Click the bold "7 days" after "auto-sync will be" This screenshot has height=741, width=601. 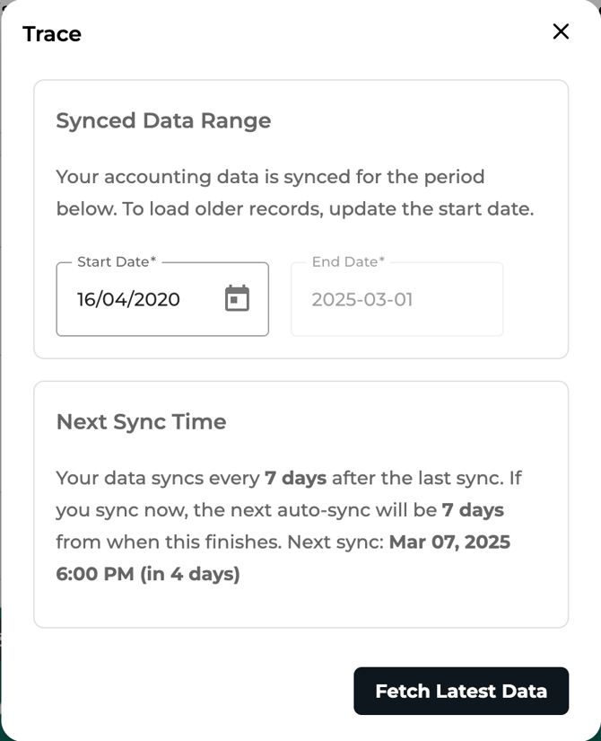click(473, 510)
